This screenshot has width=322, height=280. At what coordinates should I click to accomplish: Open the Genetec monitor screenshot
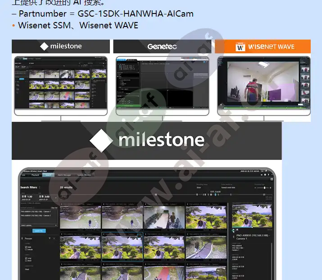pos(162,83)
